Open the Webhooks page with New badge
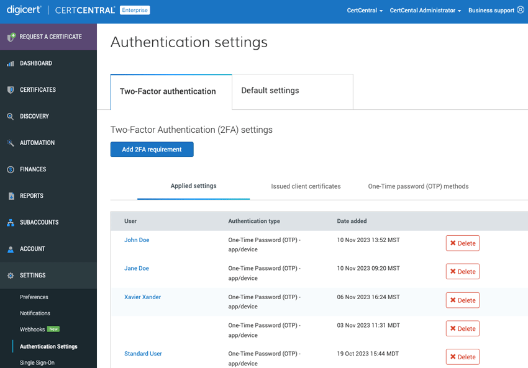The image size is (528, 368). click(x=32, y=329)
